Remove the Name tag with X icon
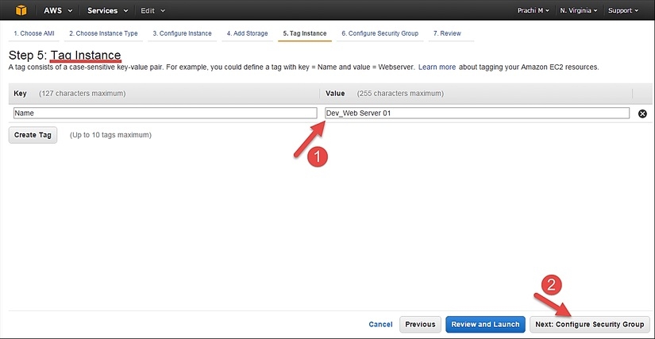 pyautogui.click(x=642, y=114)
